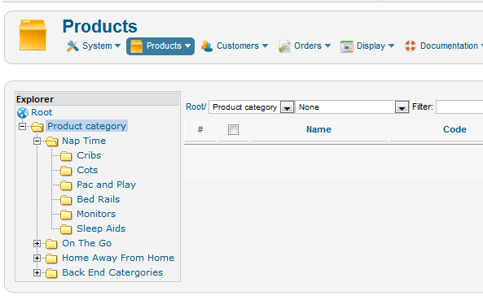Click the Explorer panel header

click(x=98, y=99)
